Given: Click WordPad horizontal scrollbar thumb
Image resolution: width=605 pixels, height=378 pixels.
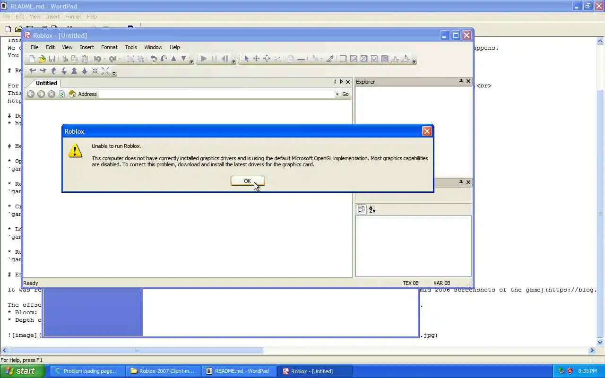Looking at the screenshot, I should coord(137,351).
